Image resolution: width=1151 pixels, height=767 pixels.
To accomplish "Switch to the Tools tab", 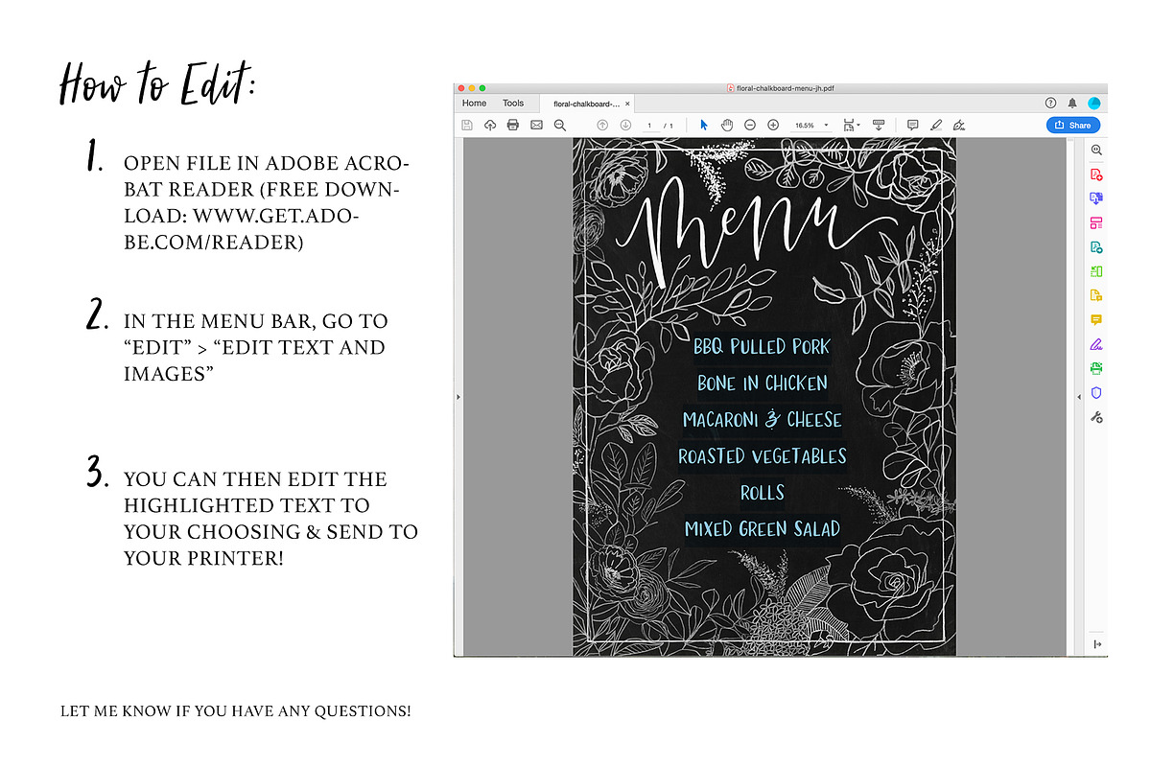I will click(x=513, y=103).
